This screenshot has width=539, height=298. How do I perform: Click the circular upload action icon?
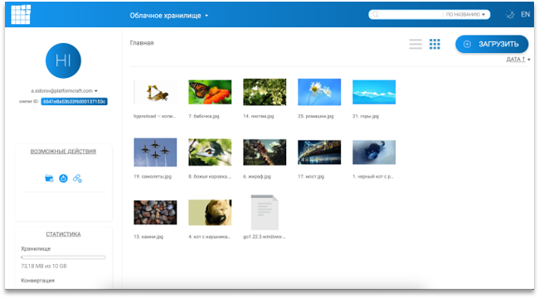(63, 178)
